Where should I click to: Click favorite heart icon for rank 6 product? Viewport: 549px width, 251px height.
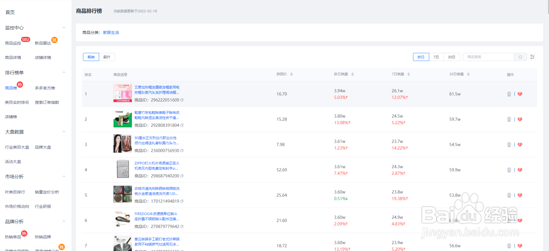pyautogui.click(x=520, y=221)
